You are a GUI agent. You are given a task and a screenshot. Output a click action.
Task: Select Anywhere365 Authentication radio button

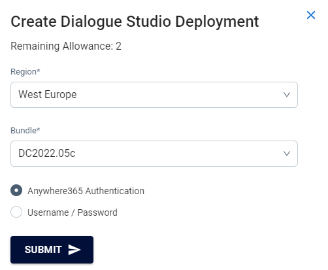pyautogui.click(x=16, y=190)
